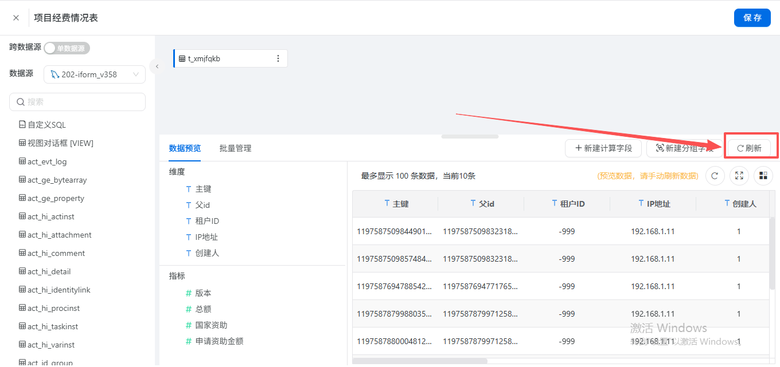Click the grid layout icon
The height and width of the screenshot is (367, 780).
(763, 176)
